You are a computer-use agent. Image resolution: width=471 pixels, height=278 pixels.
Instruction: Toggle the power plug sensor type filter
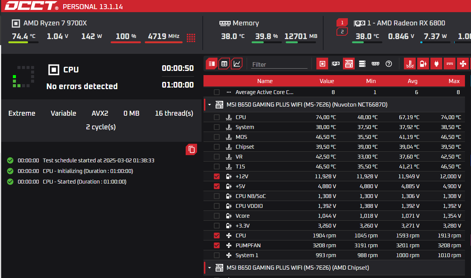(436, 64)
